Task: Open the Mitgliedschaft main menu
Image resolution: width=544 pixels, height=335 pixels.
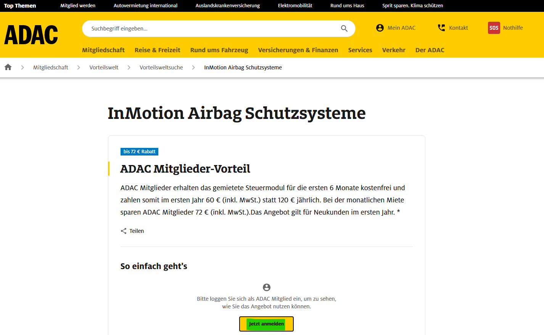Action: 103,50
